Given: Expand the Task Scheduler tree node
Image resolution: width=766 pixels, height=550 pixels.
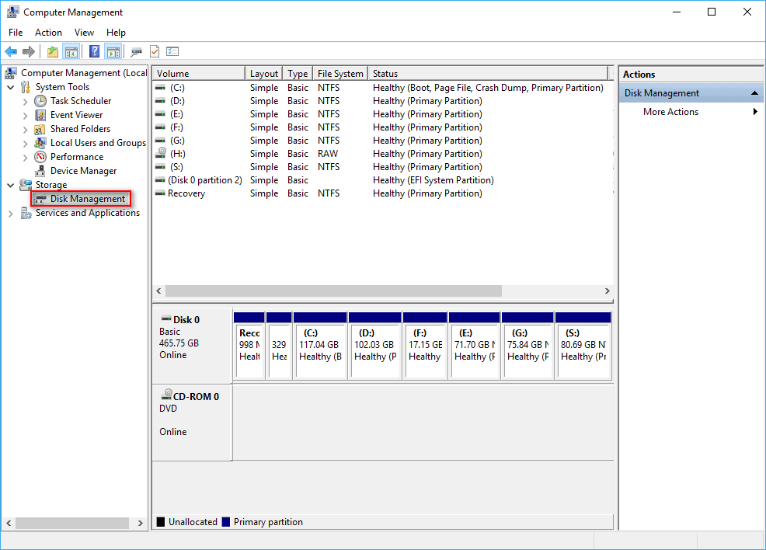Looking at the screenshot, I should (25, 101).
